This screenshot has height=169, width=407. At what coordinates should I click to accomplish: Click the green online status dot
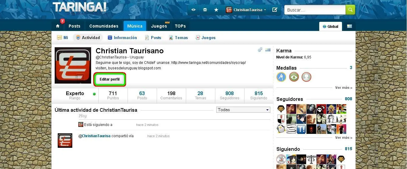pos(94,94)
